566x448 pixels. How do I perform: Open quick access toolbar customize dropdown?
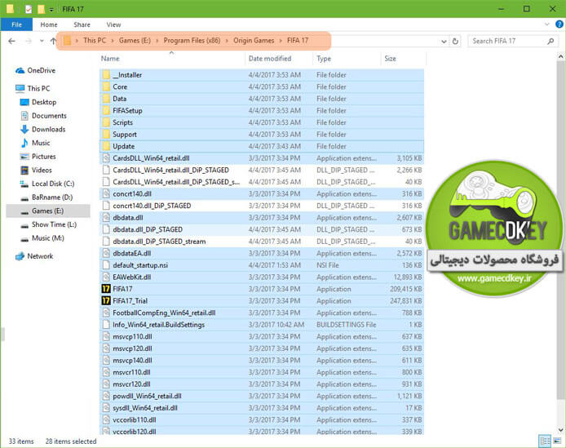point(51,10)
